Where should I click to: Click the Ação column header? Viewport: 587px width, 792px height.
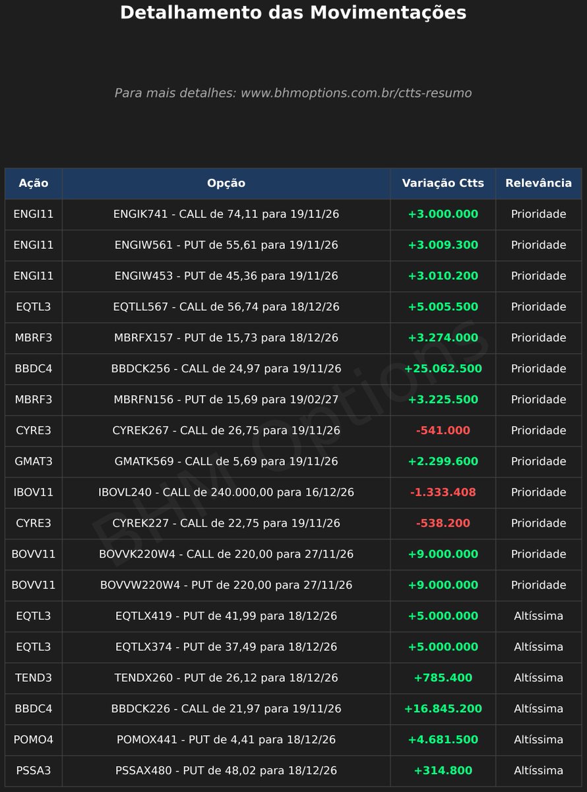[x=34, y=183]
